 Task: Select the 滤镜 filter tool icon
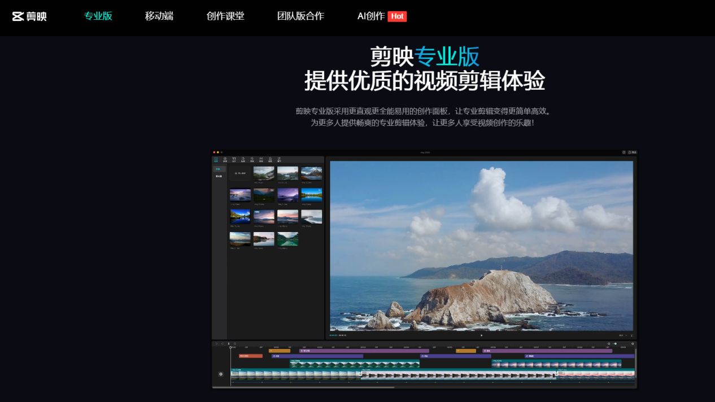(270, 160)
